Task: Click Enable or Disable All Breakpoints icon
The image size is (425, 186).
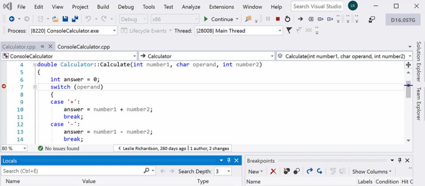Action: click(x=297, y=171)
